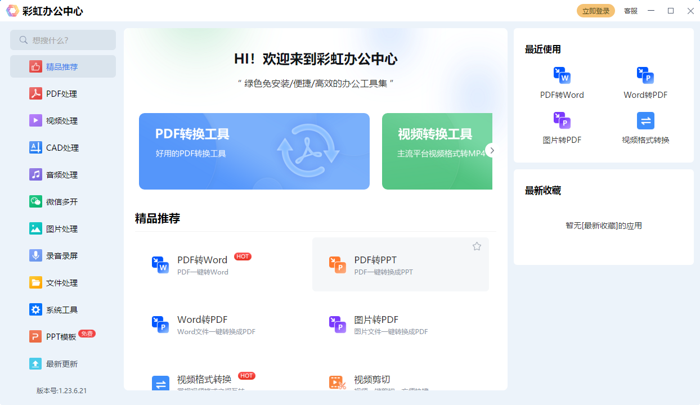Select 录音录屏 sidebar text

pyautogui.click(x=62, y=256)
